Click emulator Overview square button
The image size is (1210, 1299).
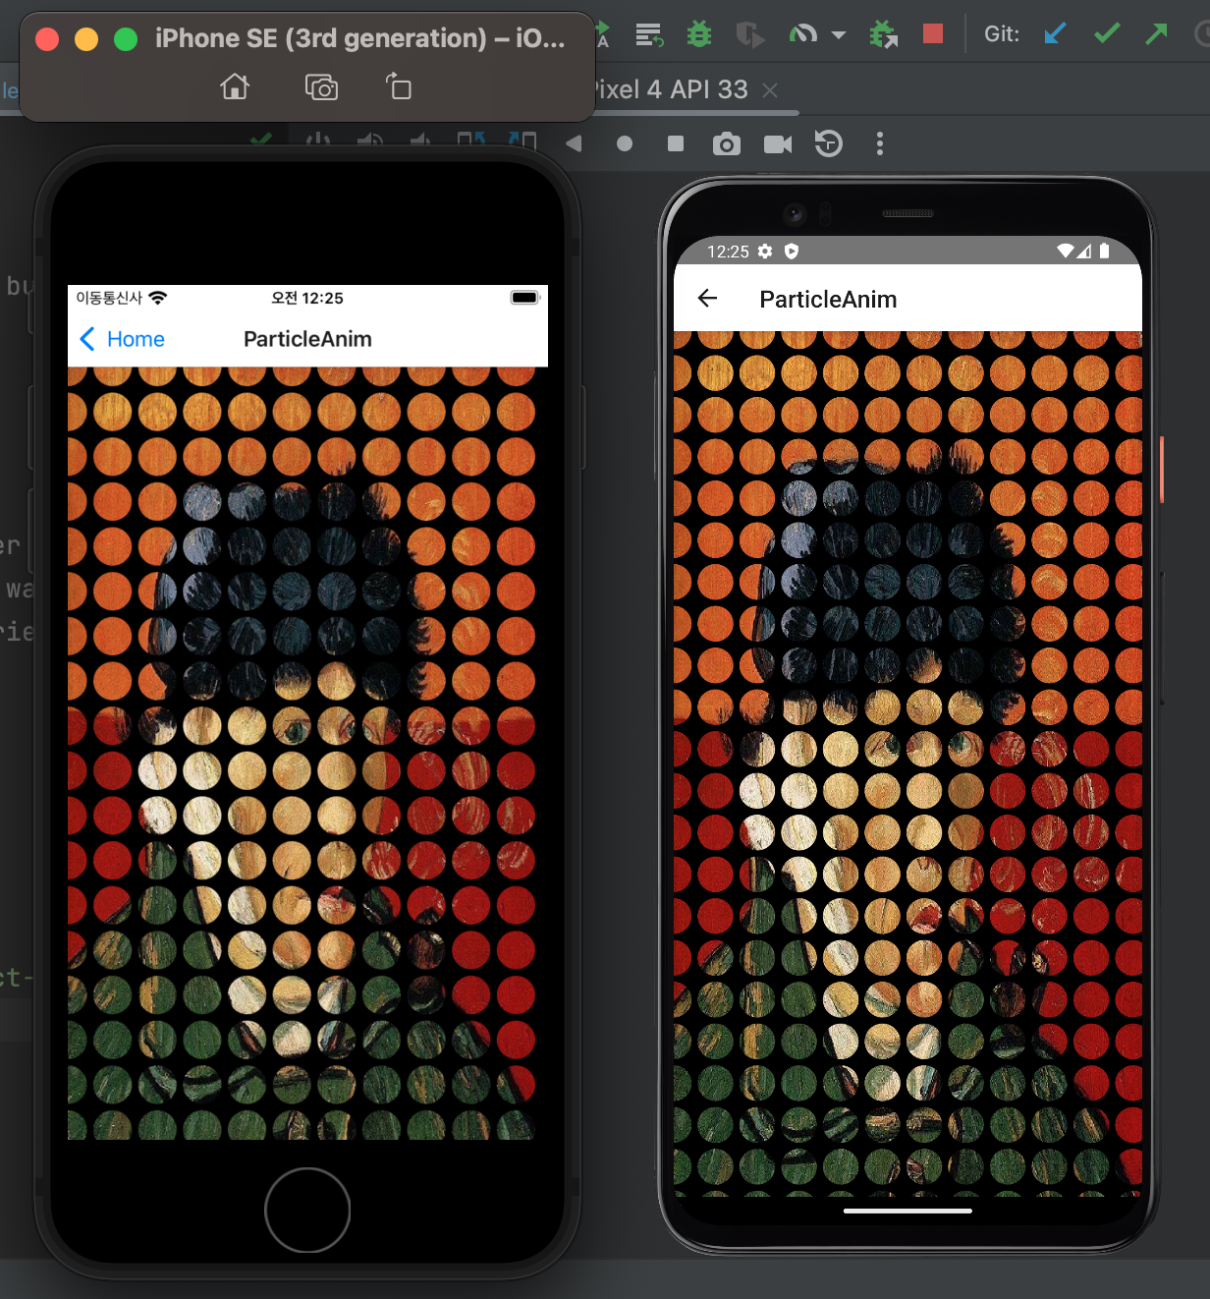coord(676,144)
